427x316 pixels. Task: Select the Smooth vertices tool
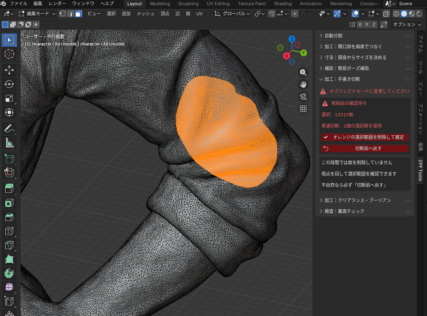point(9,287)
